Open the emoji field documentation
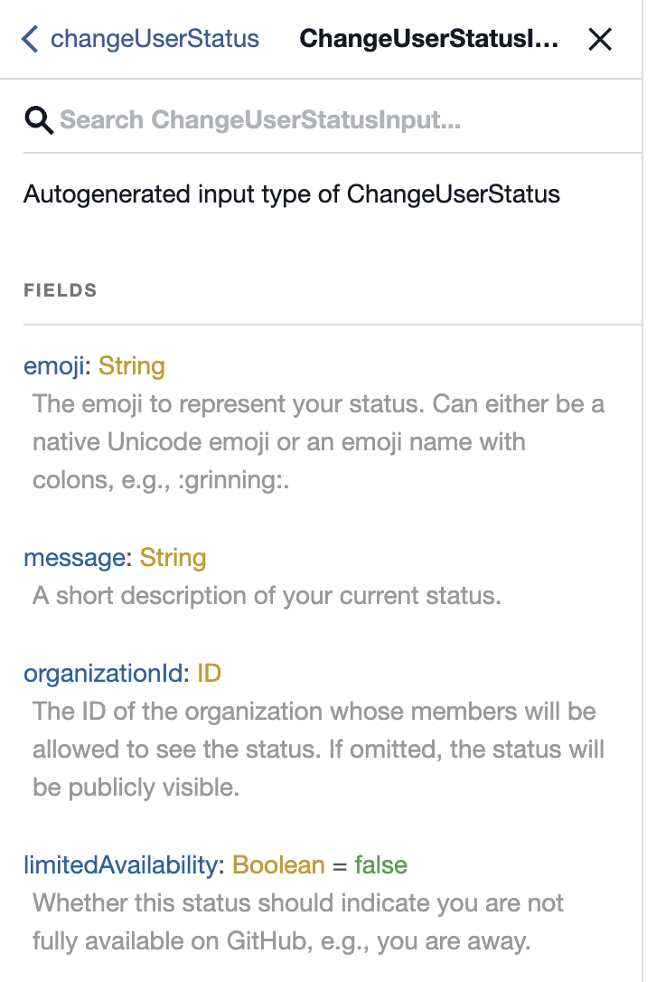Screen dimensions: 656x982 57,366
